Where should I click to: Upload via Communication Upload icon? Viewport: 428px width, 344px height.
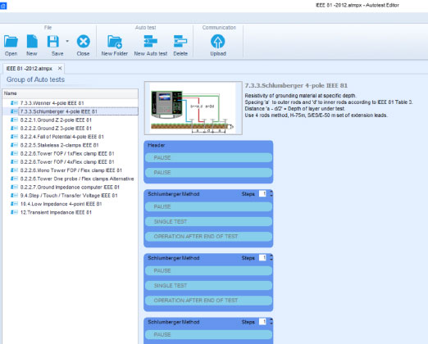point(218,42)
